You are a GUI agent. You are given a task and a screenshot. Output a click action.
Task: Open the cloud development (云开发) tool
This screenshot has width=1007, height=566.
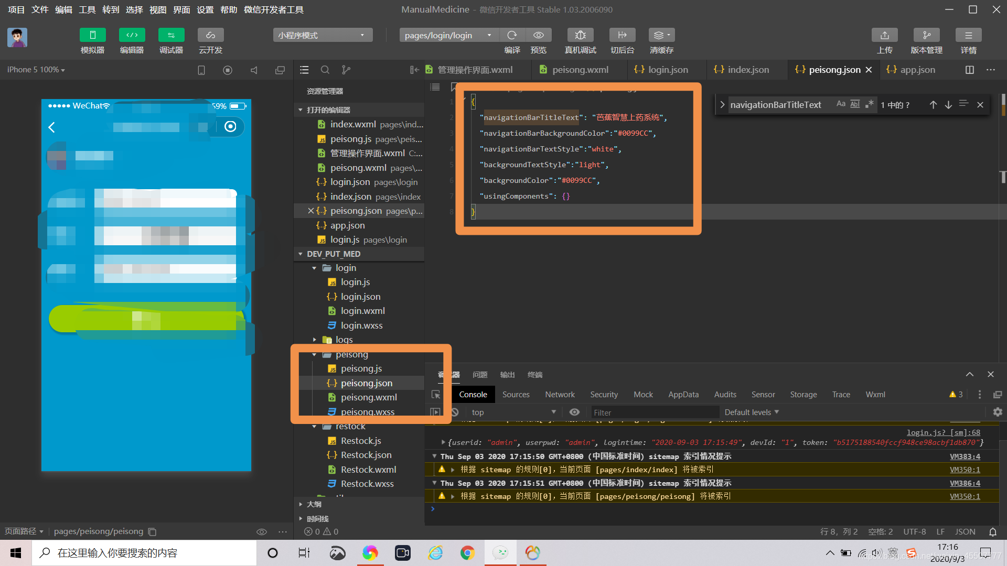point(210,35)
